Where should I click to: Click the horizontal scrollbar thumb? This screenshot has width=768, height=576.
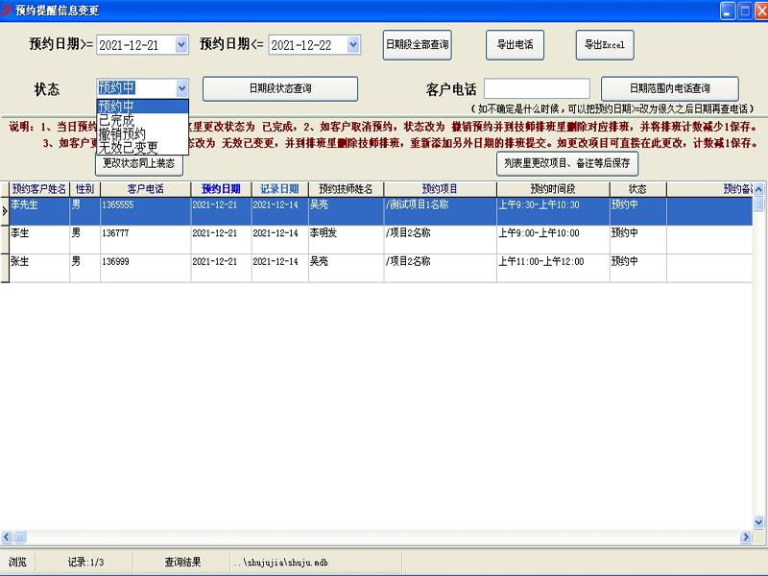click(x=20, y=537)
